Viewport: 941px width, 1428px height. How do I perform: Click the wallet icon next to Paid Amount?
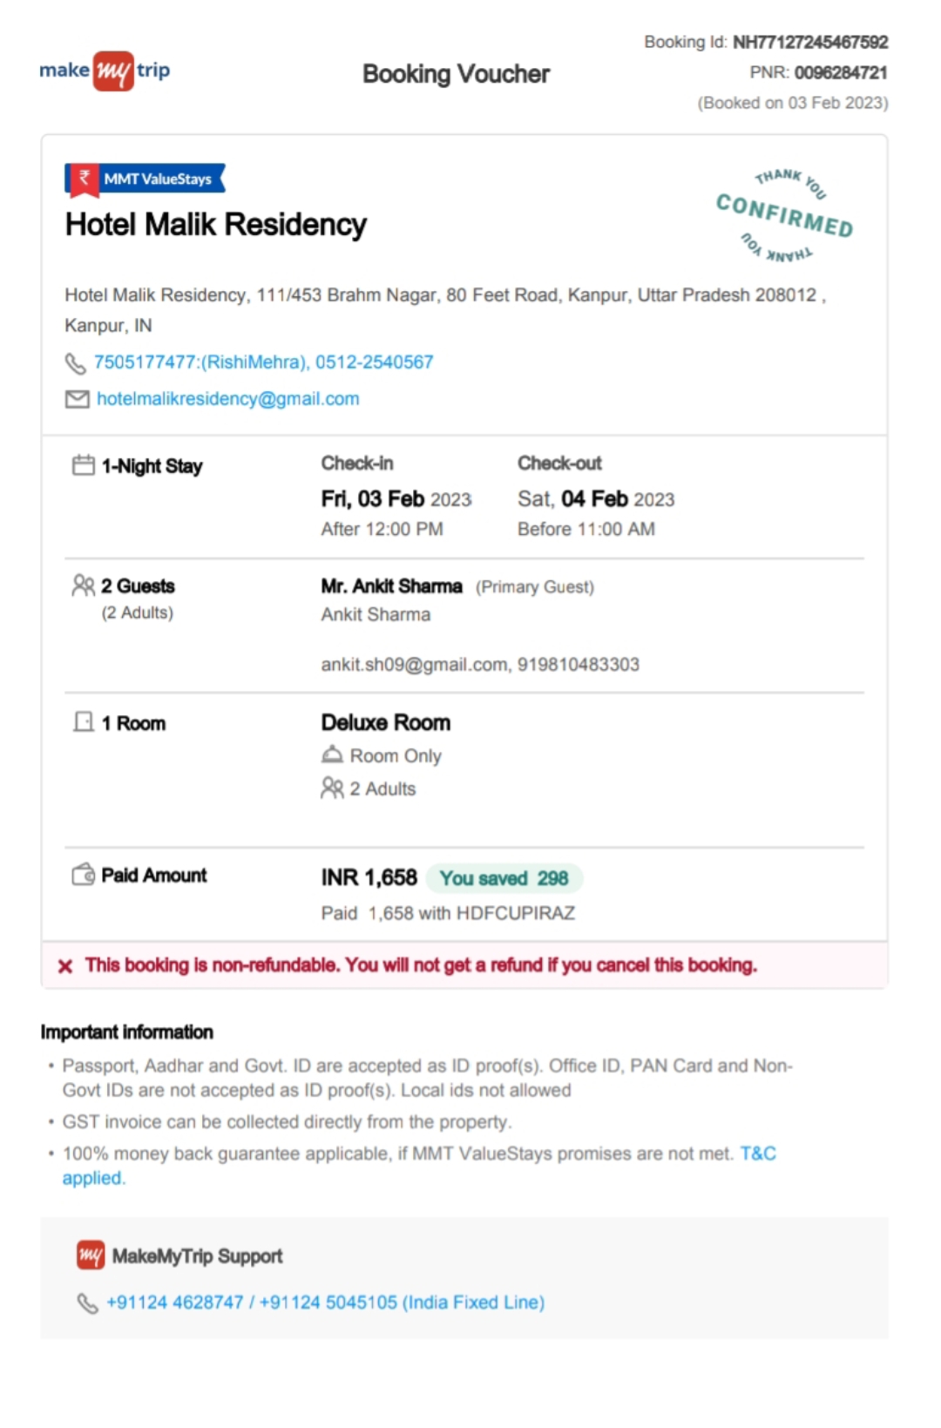84,874
